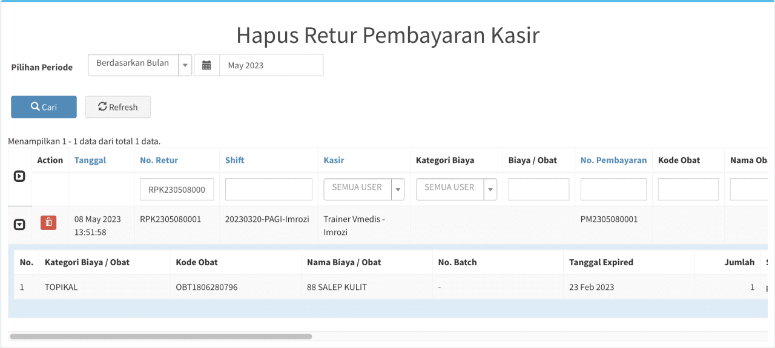Collapse the RPK2305080001 row details
The width and height of the screenshot is (775, 348).
click(19, 225)
